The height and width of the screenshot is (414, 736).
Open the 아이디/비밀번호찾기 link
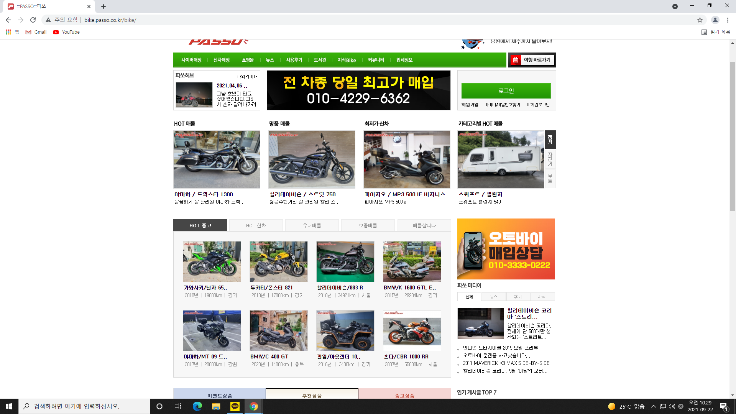pyautogui.click(x=502, y=105)
